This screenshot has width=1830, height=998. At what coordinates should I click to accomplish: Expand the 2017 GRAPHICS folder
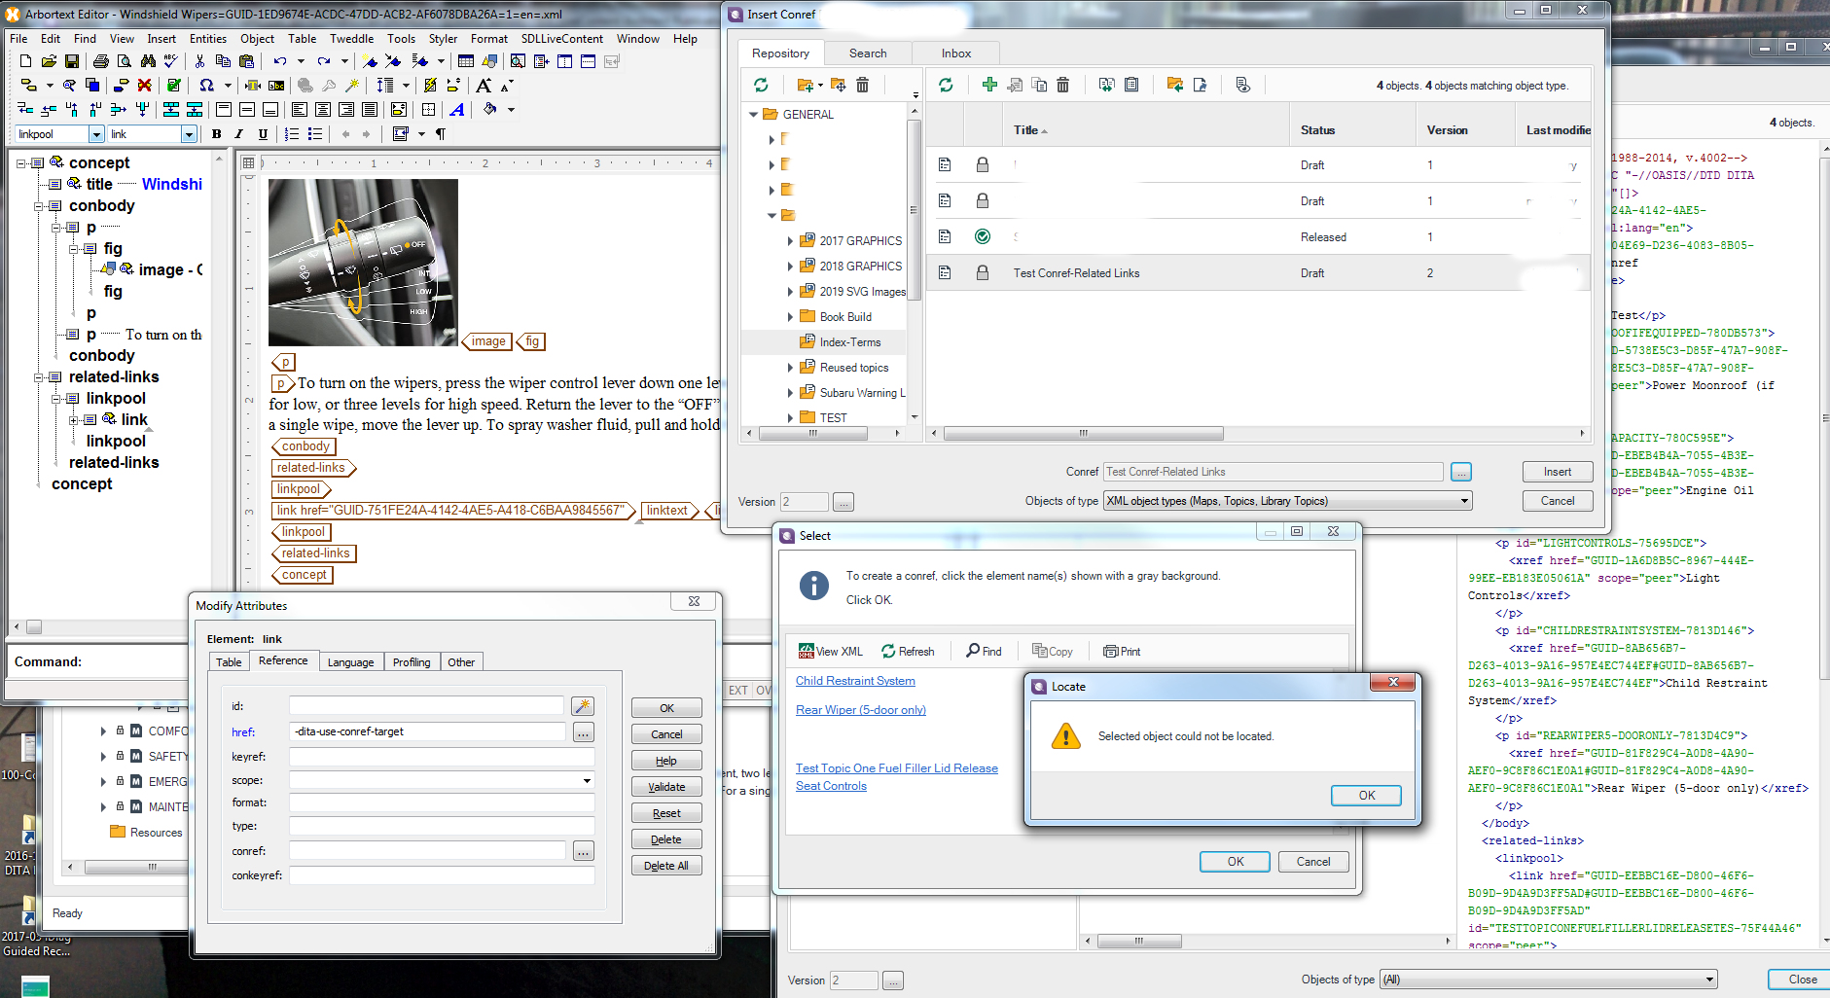point(789,241)
